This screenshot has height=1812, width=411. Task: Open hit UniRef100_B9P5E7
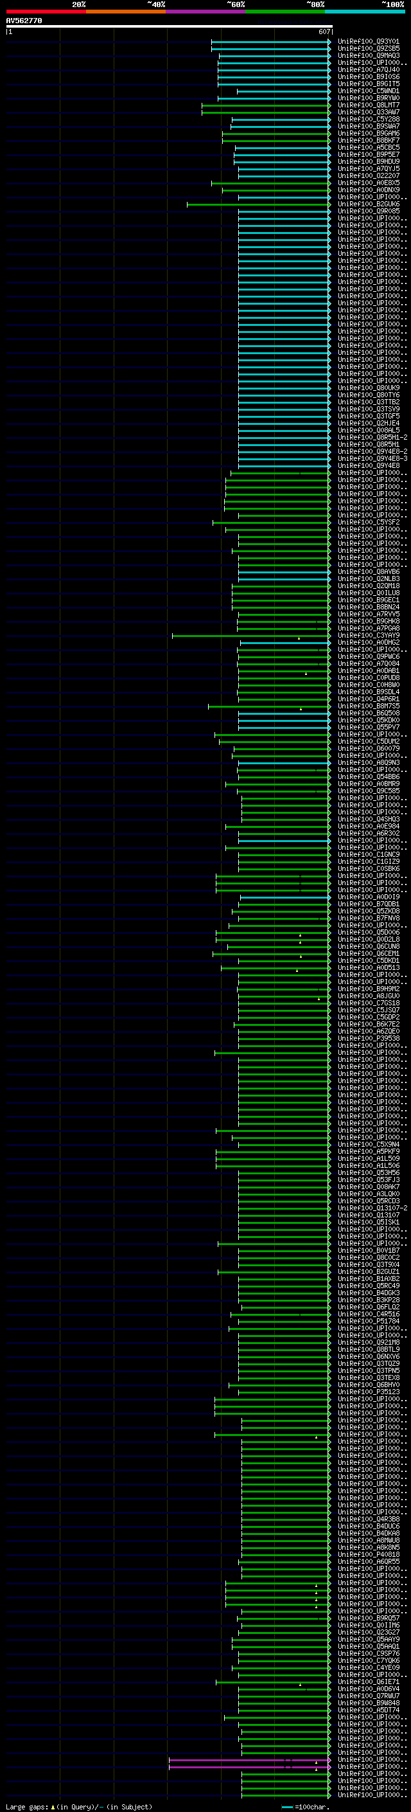click(368, 155)
